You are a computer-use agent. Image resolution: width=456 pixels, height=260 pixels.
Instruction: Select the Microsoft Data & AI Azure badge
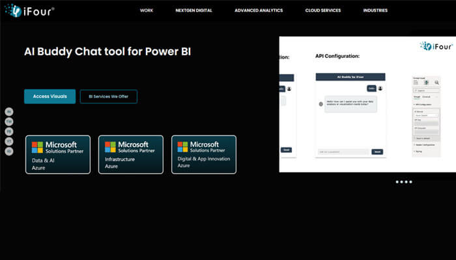tap(58, 155)
